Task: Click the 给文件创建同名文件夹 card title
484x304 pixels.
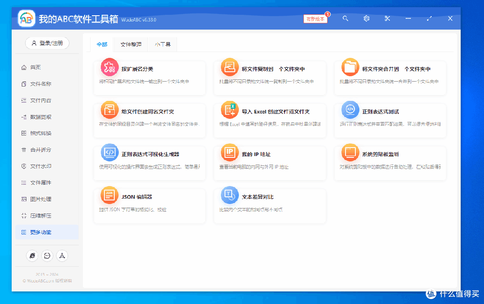Action: (x=148, y=112)
